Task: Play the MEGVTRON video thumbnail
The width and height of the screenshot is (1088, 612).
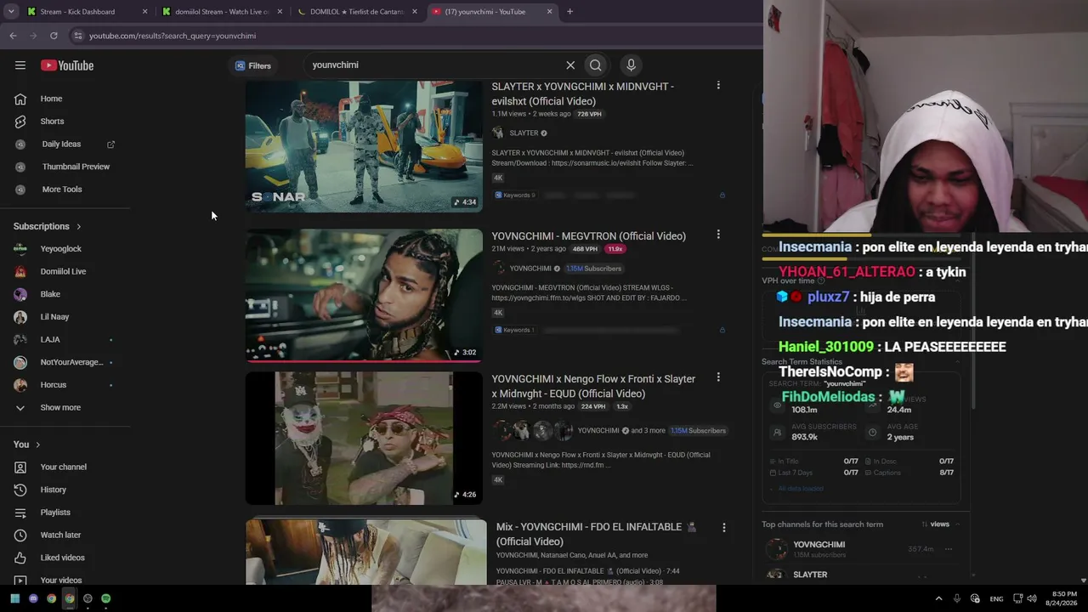Action: tap(364, 295)
